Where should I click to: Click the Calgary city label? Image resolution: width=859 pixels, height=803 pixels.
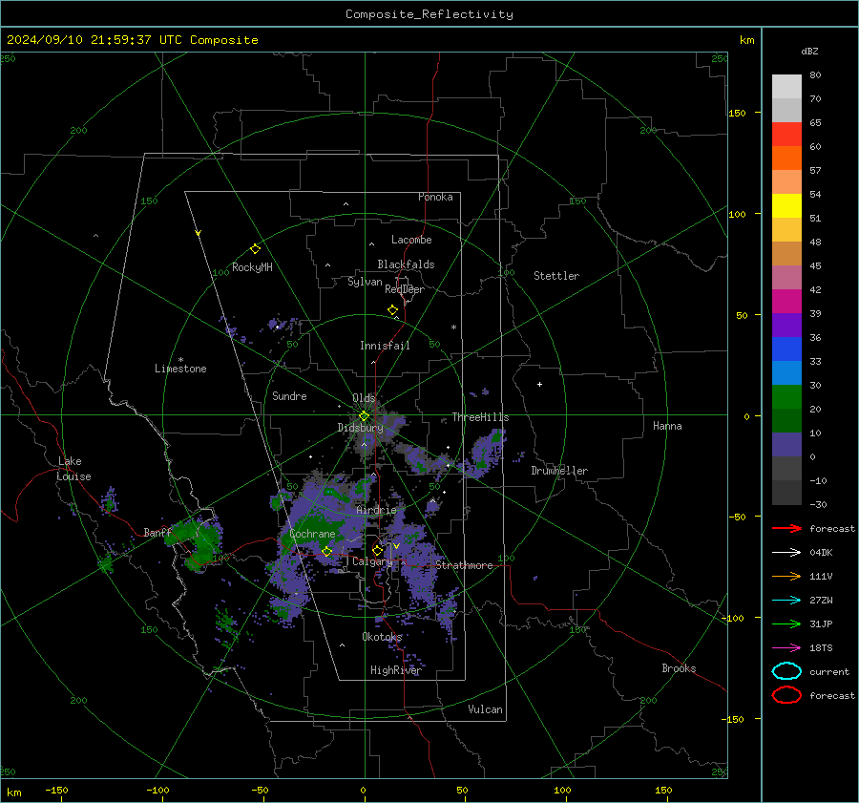[372, 561]
